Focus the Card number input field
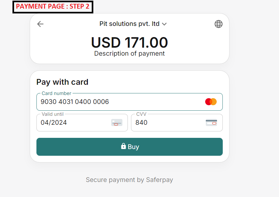This screenshot has height=197, width=279. (121, 102)
